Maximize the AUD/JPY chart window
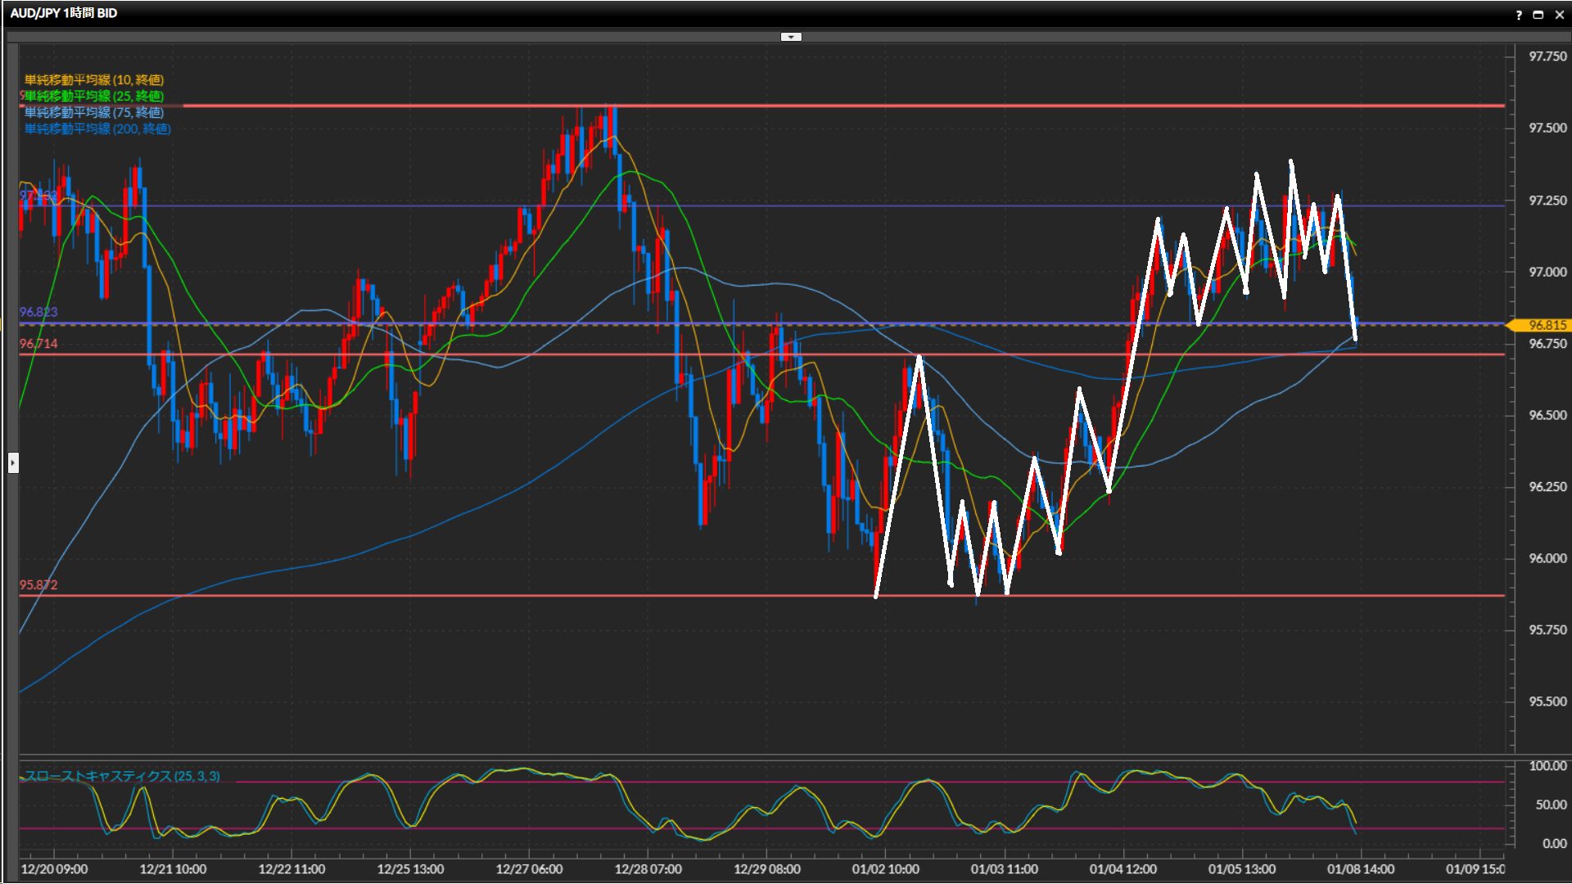 [1538, 15]
